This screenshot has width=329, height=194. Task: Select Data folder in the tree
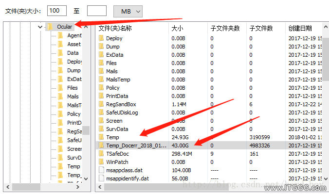click(x=73, y=53)
